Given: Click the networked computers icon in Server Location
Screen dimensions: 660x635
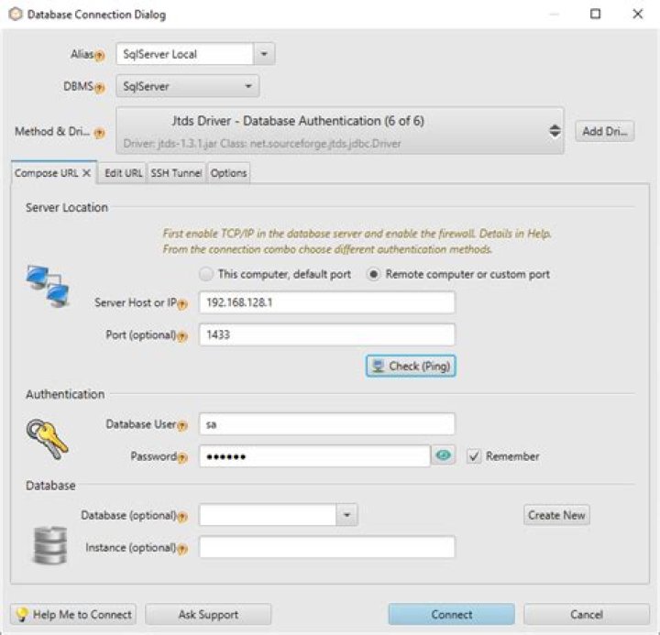Looking at the screenshot, I should pyautogui.click(x=48, y=286).
